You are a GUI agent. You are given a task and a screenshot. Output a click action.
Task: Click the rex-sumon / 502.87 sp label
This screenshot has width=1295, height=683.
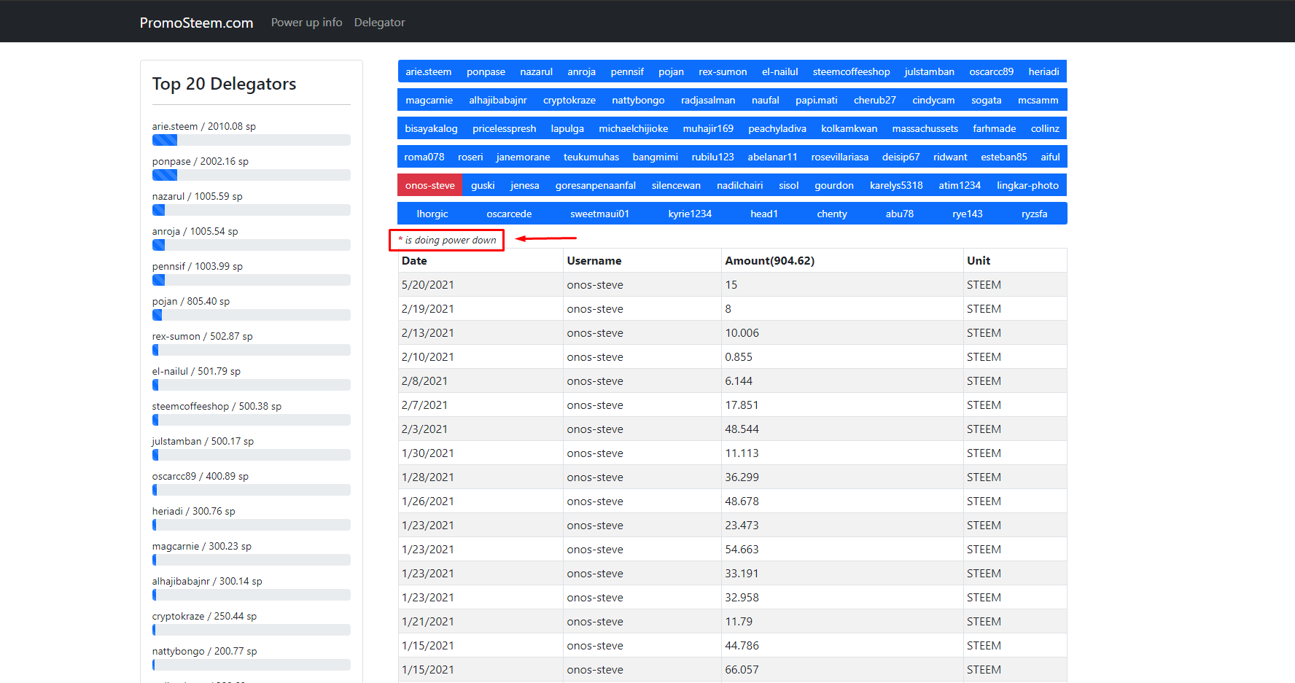(x=202, y=336)
